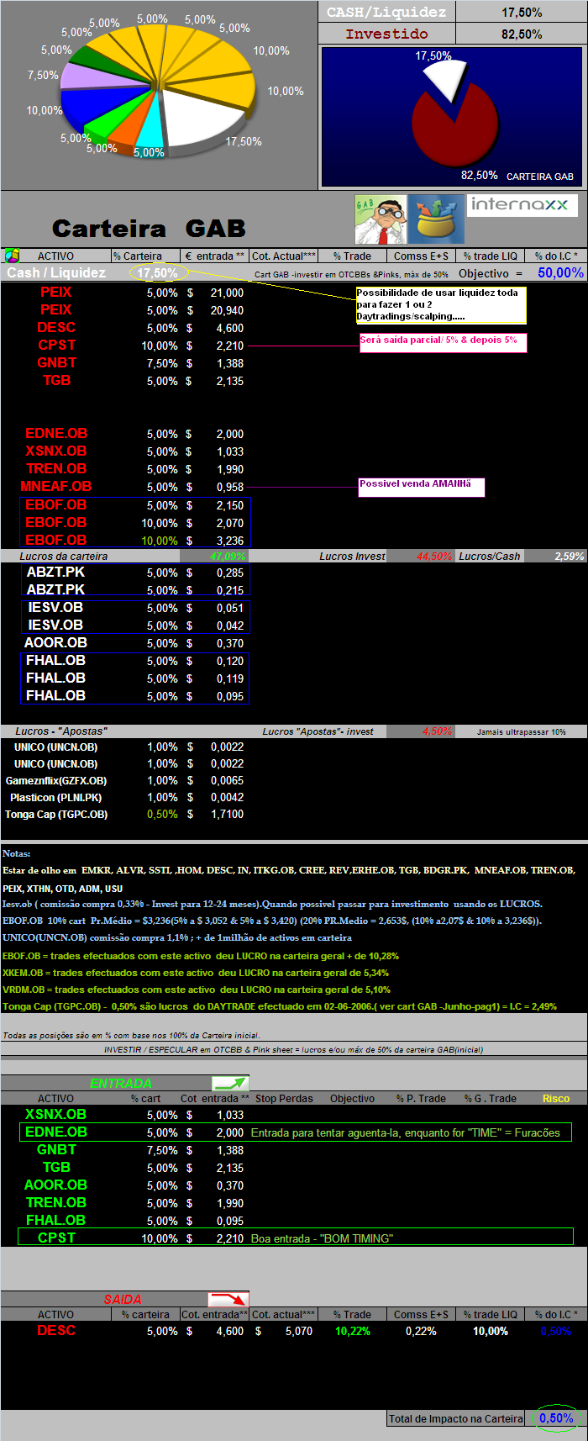The image size is (588, 1441).
Task: Click the Carteira GAB title
Action: coord(149,229)
